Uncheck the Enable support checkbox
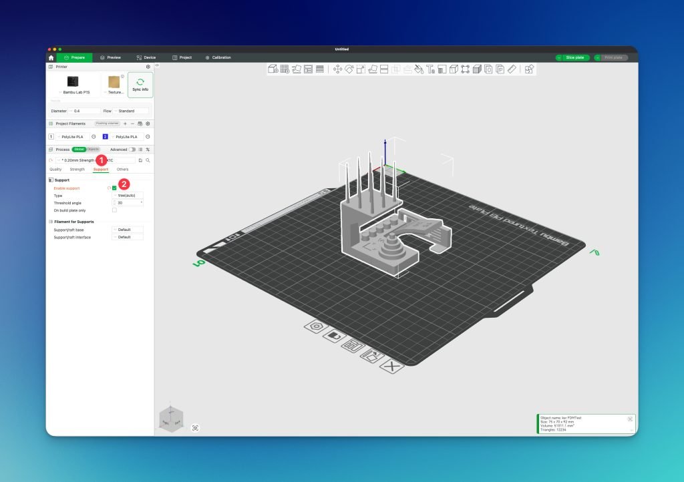The height and width of the screenshot is (482, 684). [114, 188]
